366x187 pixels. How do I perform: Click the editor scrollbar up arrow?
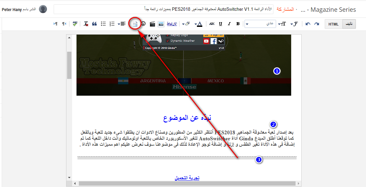69,38
